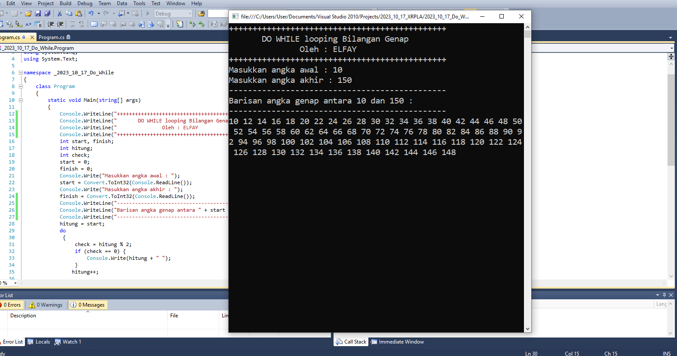
Task: Click the Undo arrow icon
Action: click(91, 14)
